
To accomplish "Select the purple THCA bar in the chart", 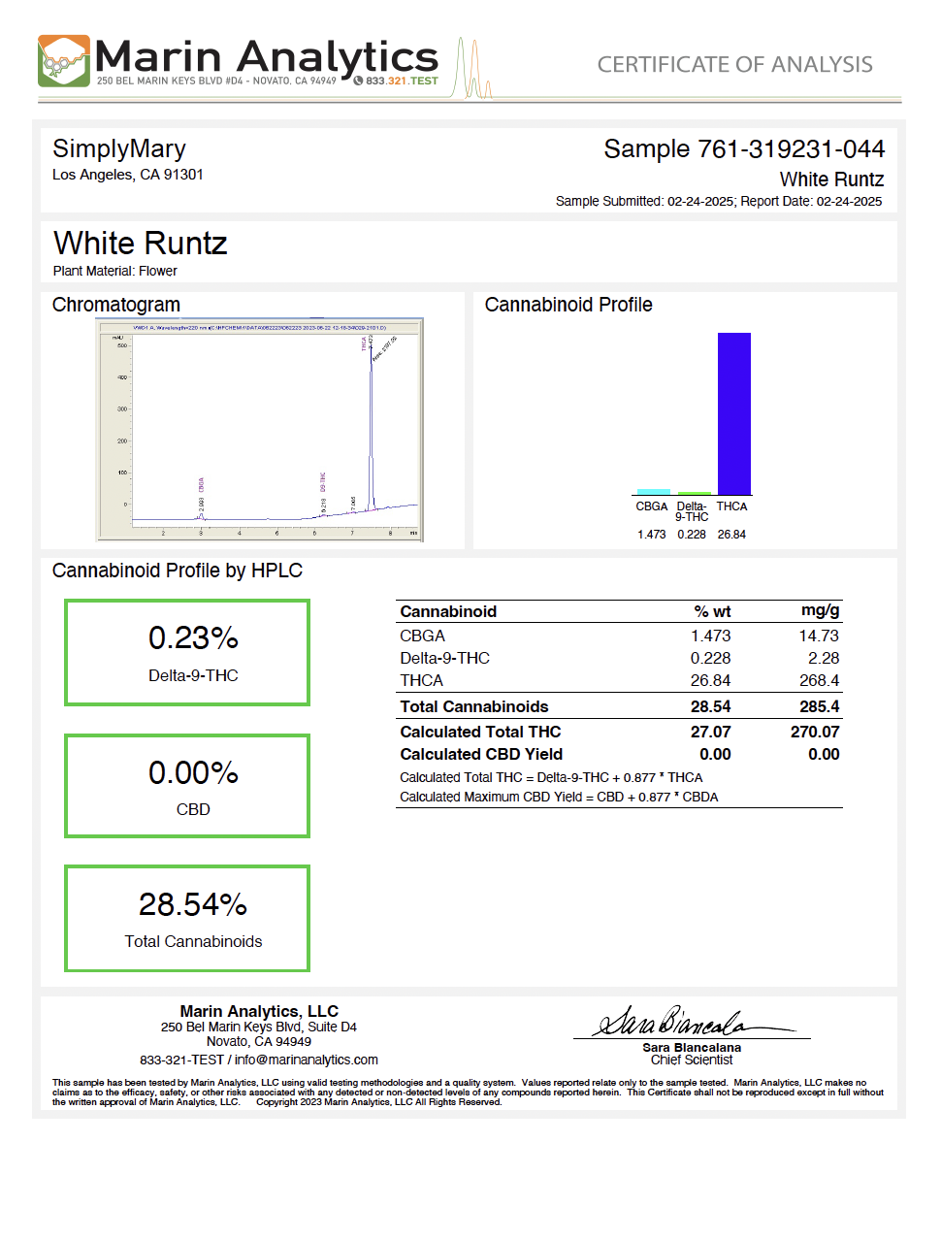I will tap(734, 413).
